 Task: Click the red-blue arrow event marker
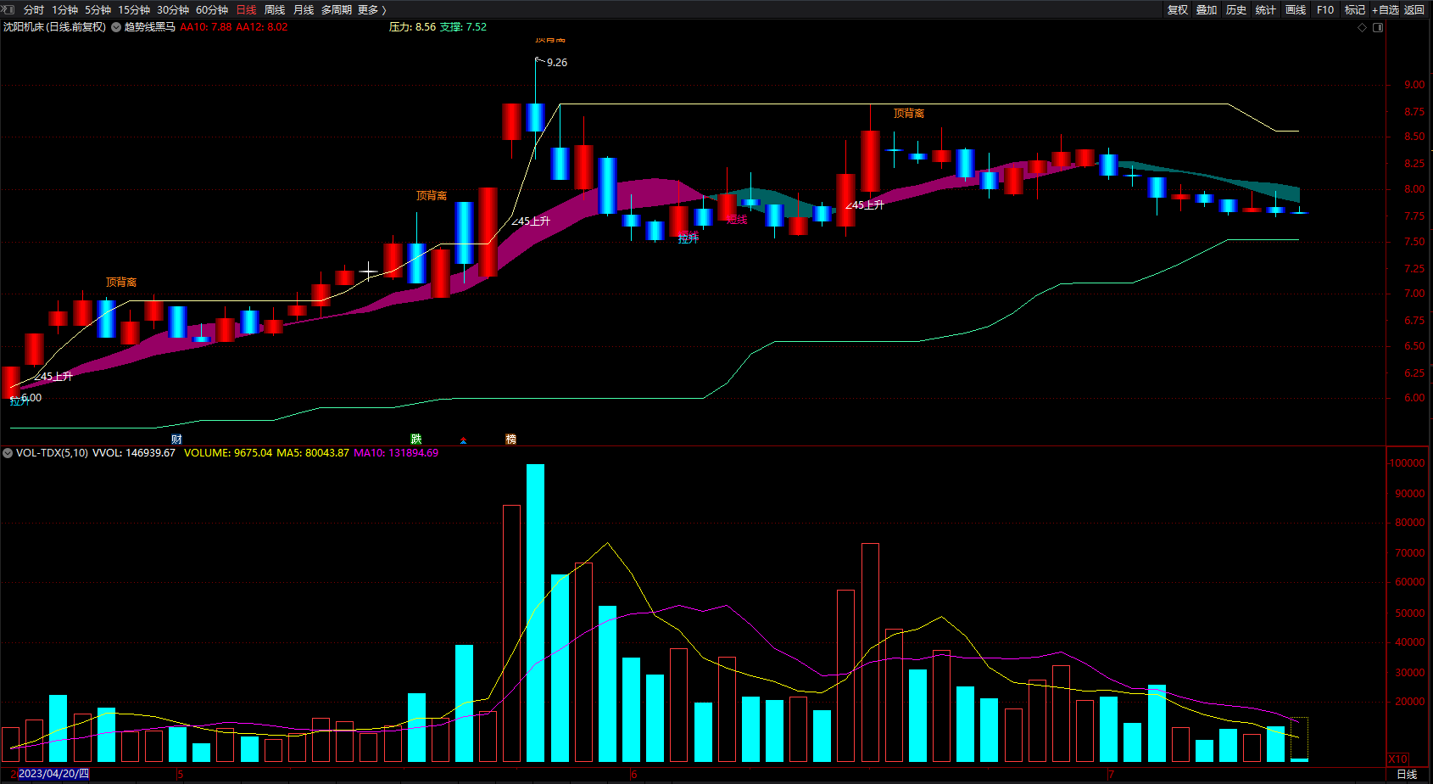click(x=463, y=440)
